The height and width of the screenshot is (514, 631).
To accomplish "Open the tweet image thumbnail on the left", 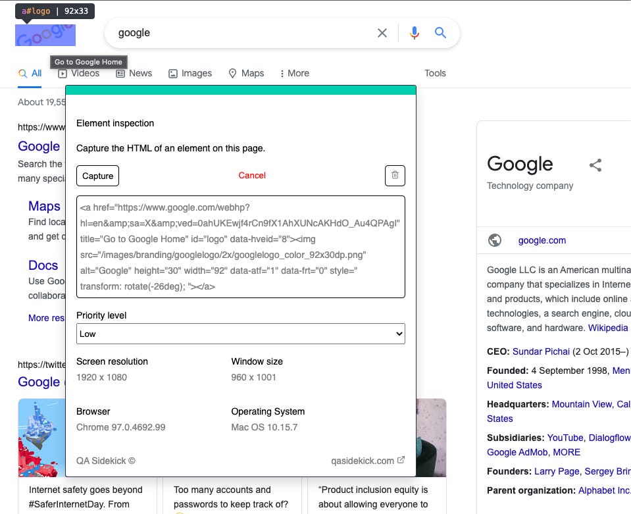I will click(x=42, y=438).
